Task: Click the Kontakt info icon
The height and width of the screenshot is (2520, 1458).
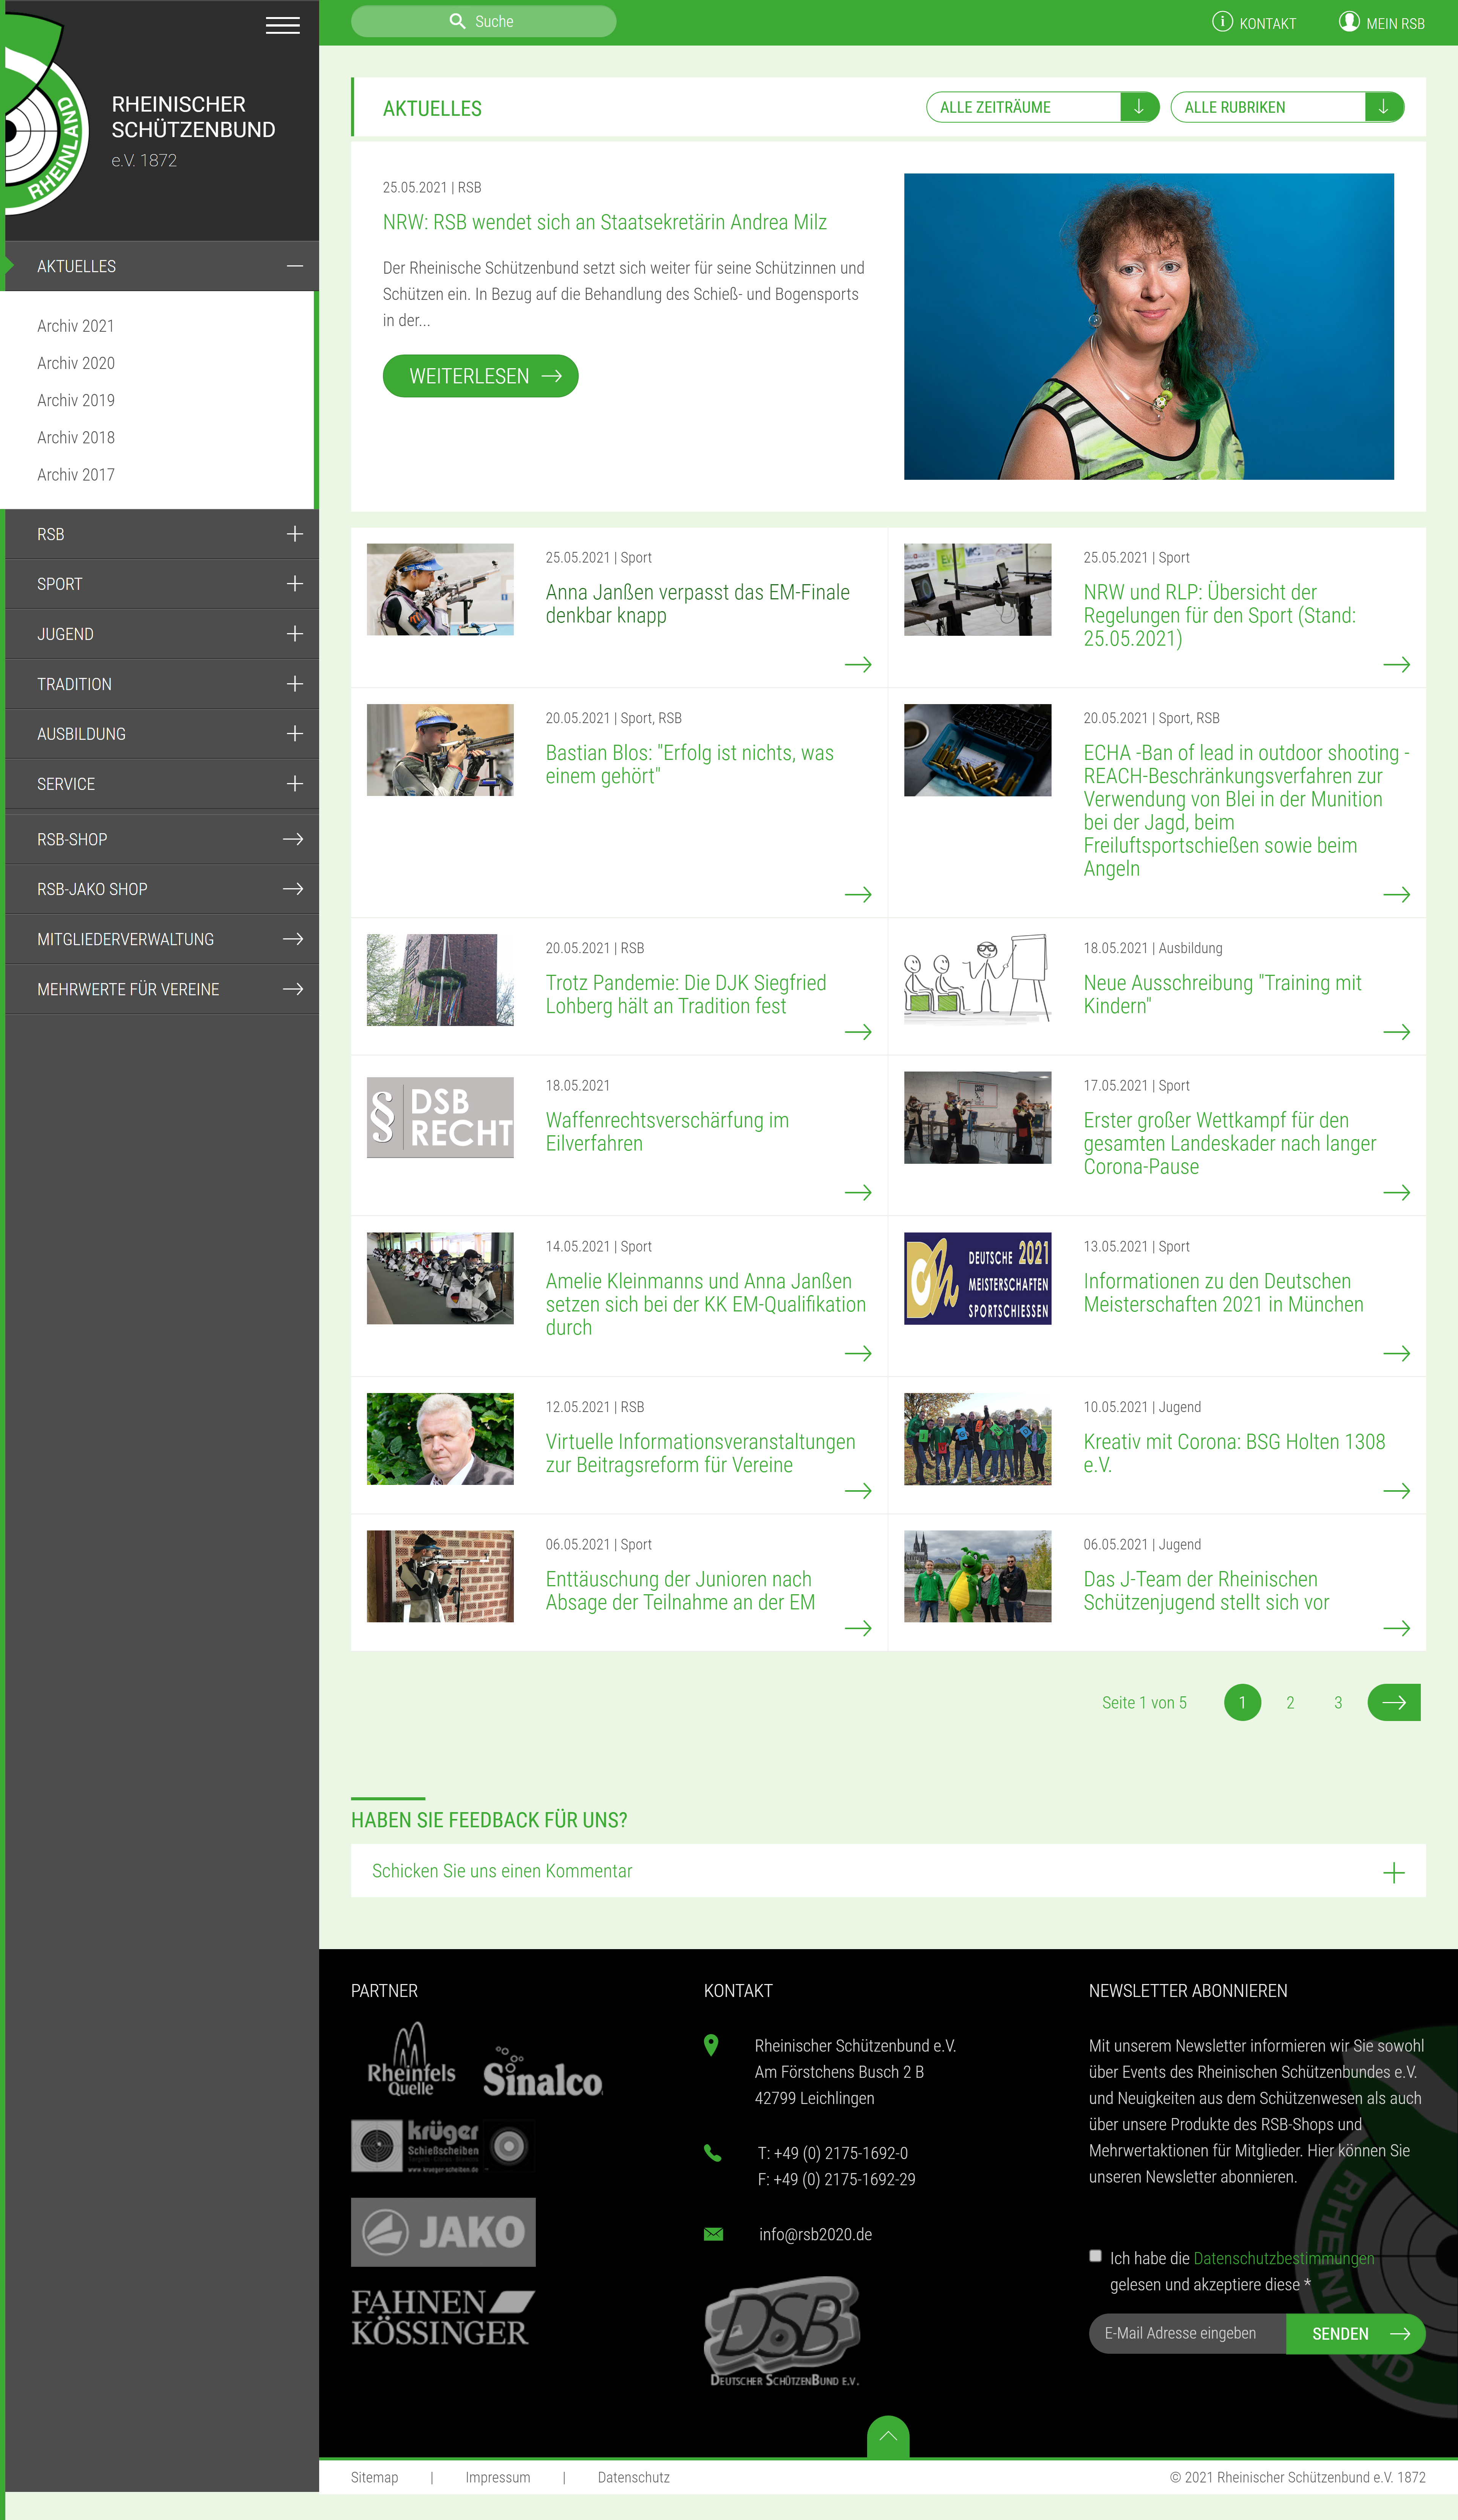Action: click(1222, 21)
